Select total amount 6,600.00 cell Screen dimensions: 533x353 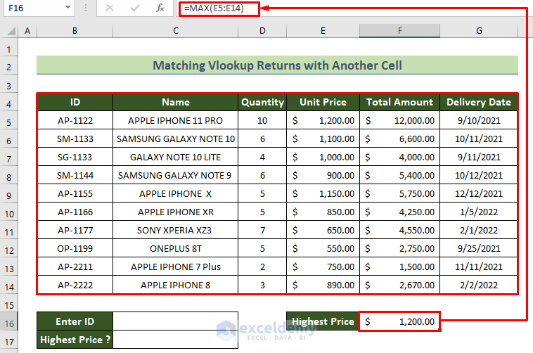point(399,139)
